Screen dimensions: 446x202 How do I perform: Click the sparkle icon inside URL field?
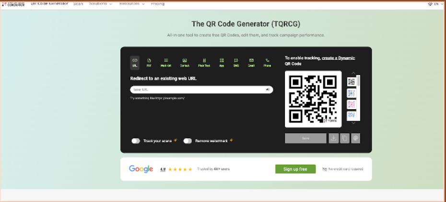coord(268,90)
